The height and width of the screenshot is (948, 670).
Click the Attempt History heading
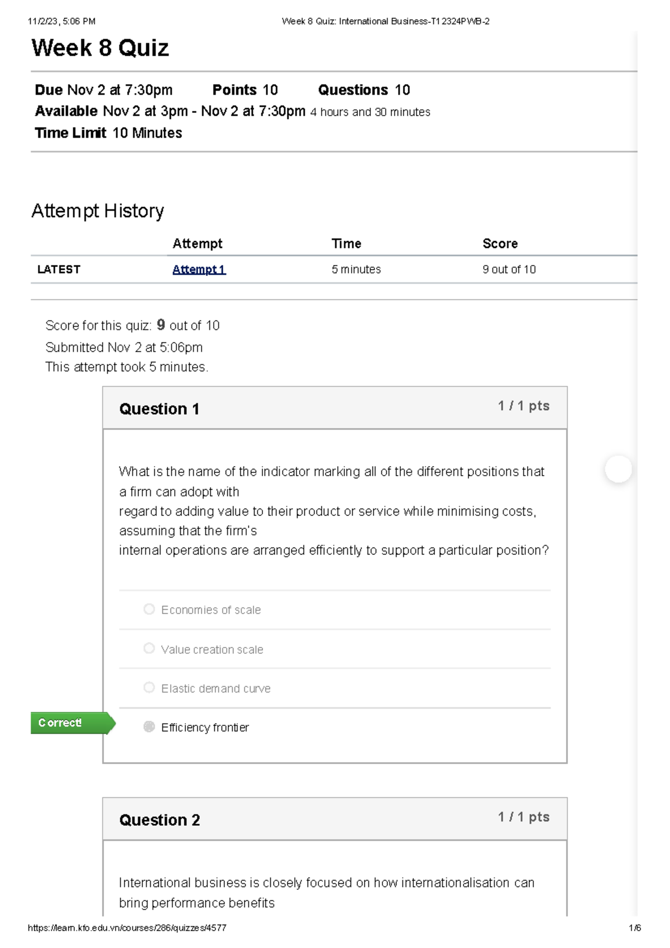(x=98, y=211)
